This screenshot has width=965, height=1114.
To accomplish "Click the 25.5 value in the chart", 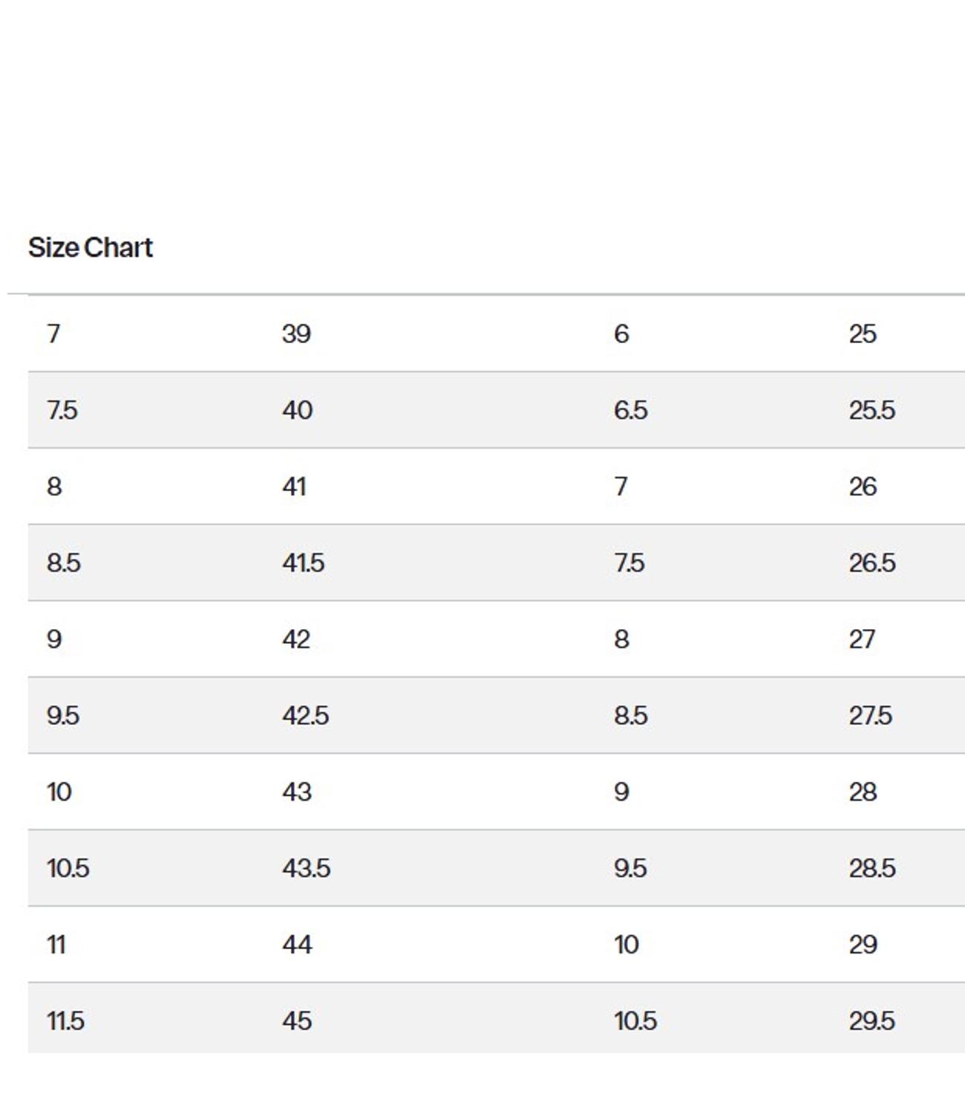I will (x=871, y=411).
